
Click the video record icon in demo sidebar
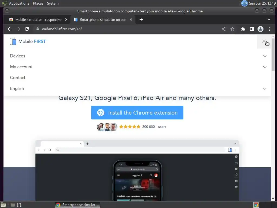[236, 187]
